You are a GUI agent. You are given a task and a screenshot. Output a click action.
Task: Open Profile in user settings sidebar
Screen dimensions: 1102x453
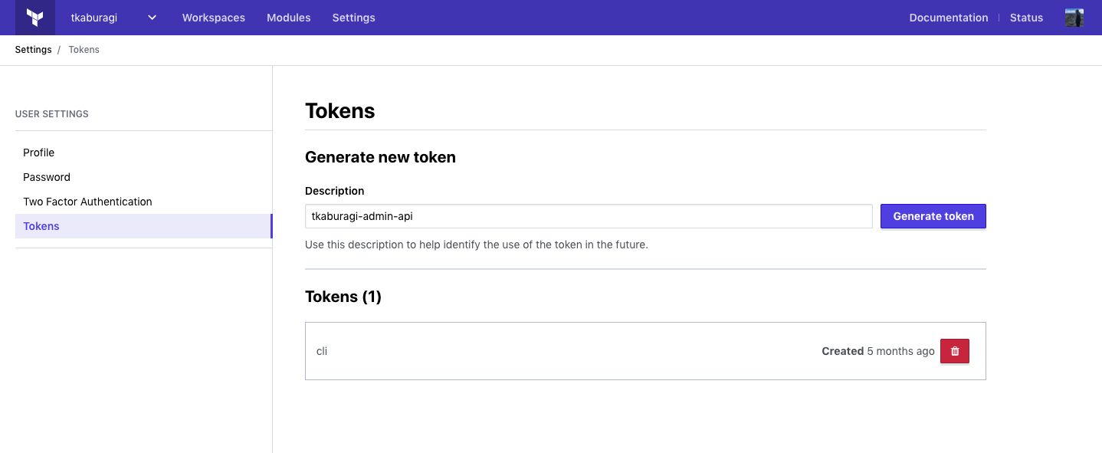coord(38,153)
